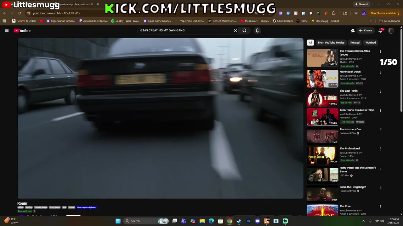Viewport: 403px width, 226px height.
Task: Select the All filter chip
Action: pyautogui.click(x=310, y=43)
